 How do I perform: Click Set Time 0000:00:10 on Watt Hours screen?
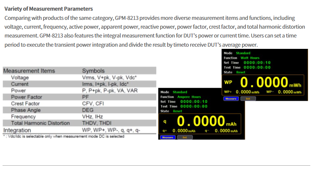point(257,63)
